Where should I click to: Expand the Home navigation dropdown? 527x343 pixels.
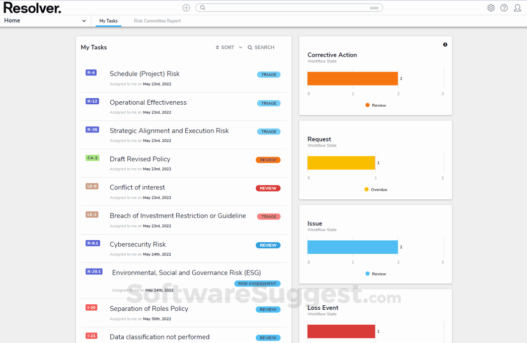[84, 21]
